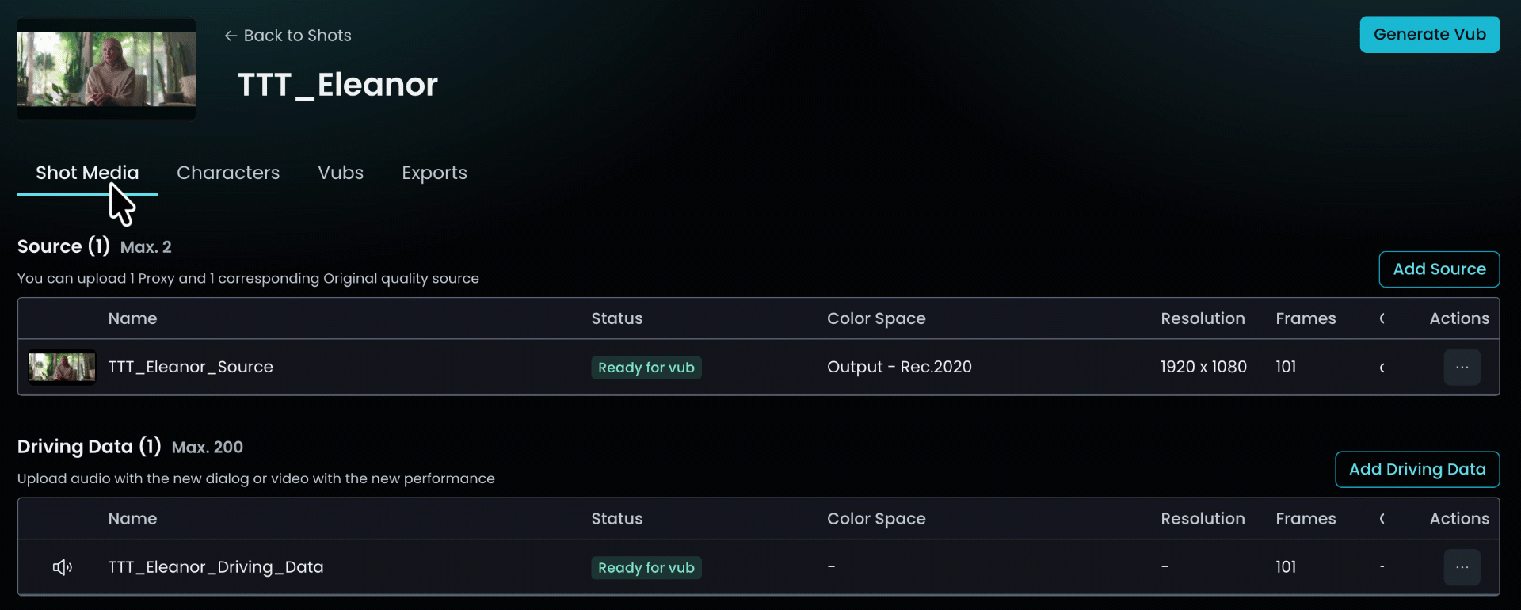Click Color Space header in Source table
The image size is (1521, 610).
(x=876, y=318)
